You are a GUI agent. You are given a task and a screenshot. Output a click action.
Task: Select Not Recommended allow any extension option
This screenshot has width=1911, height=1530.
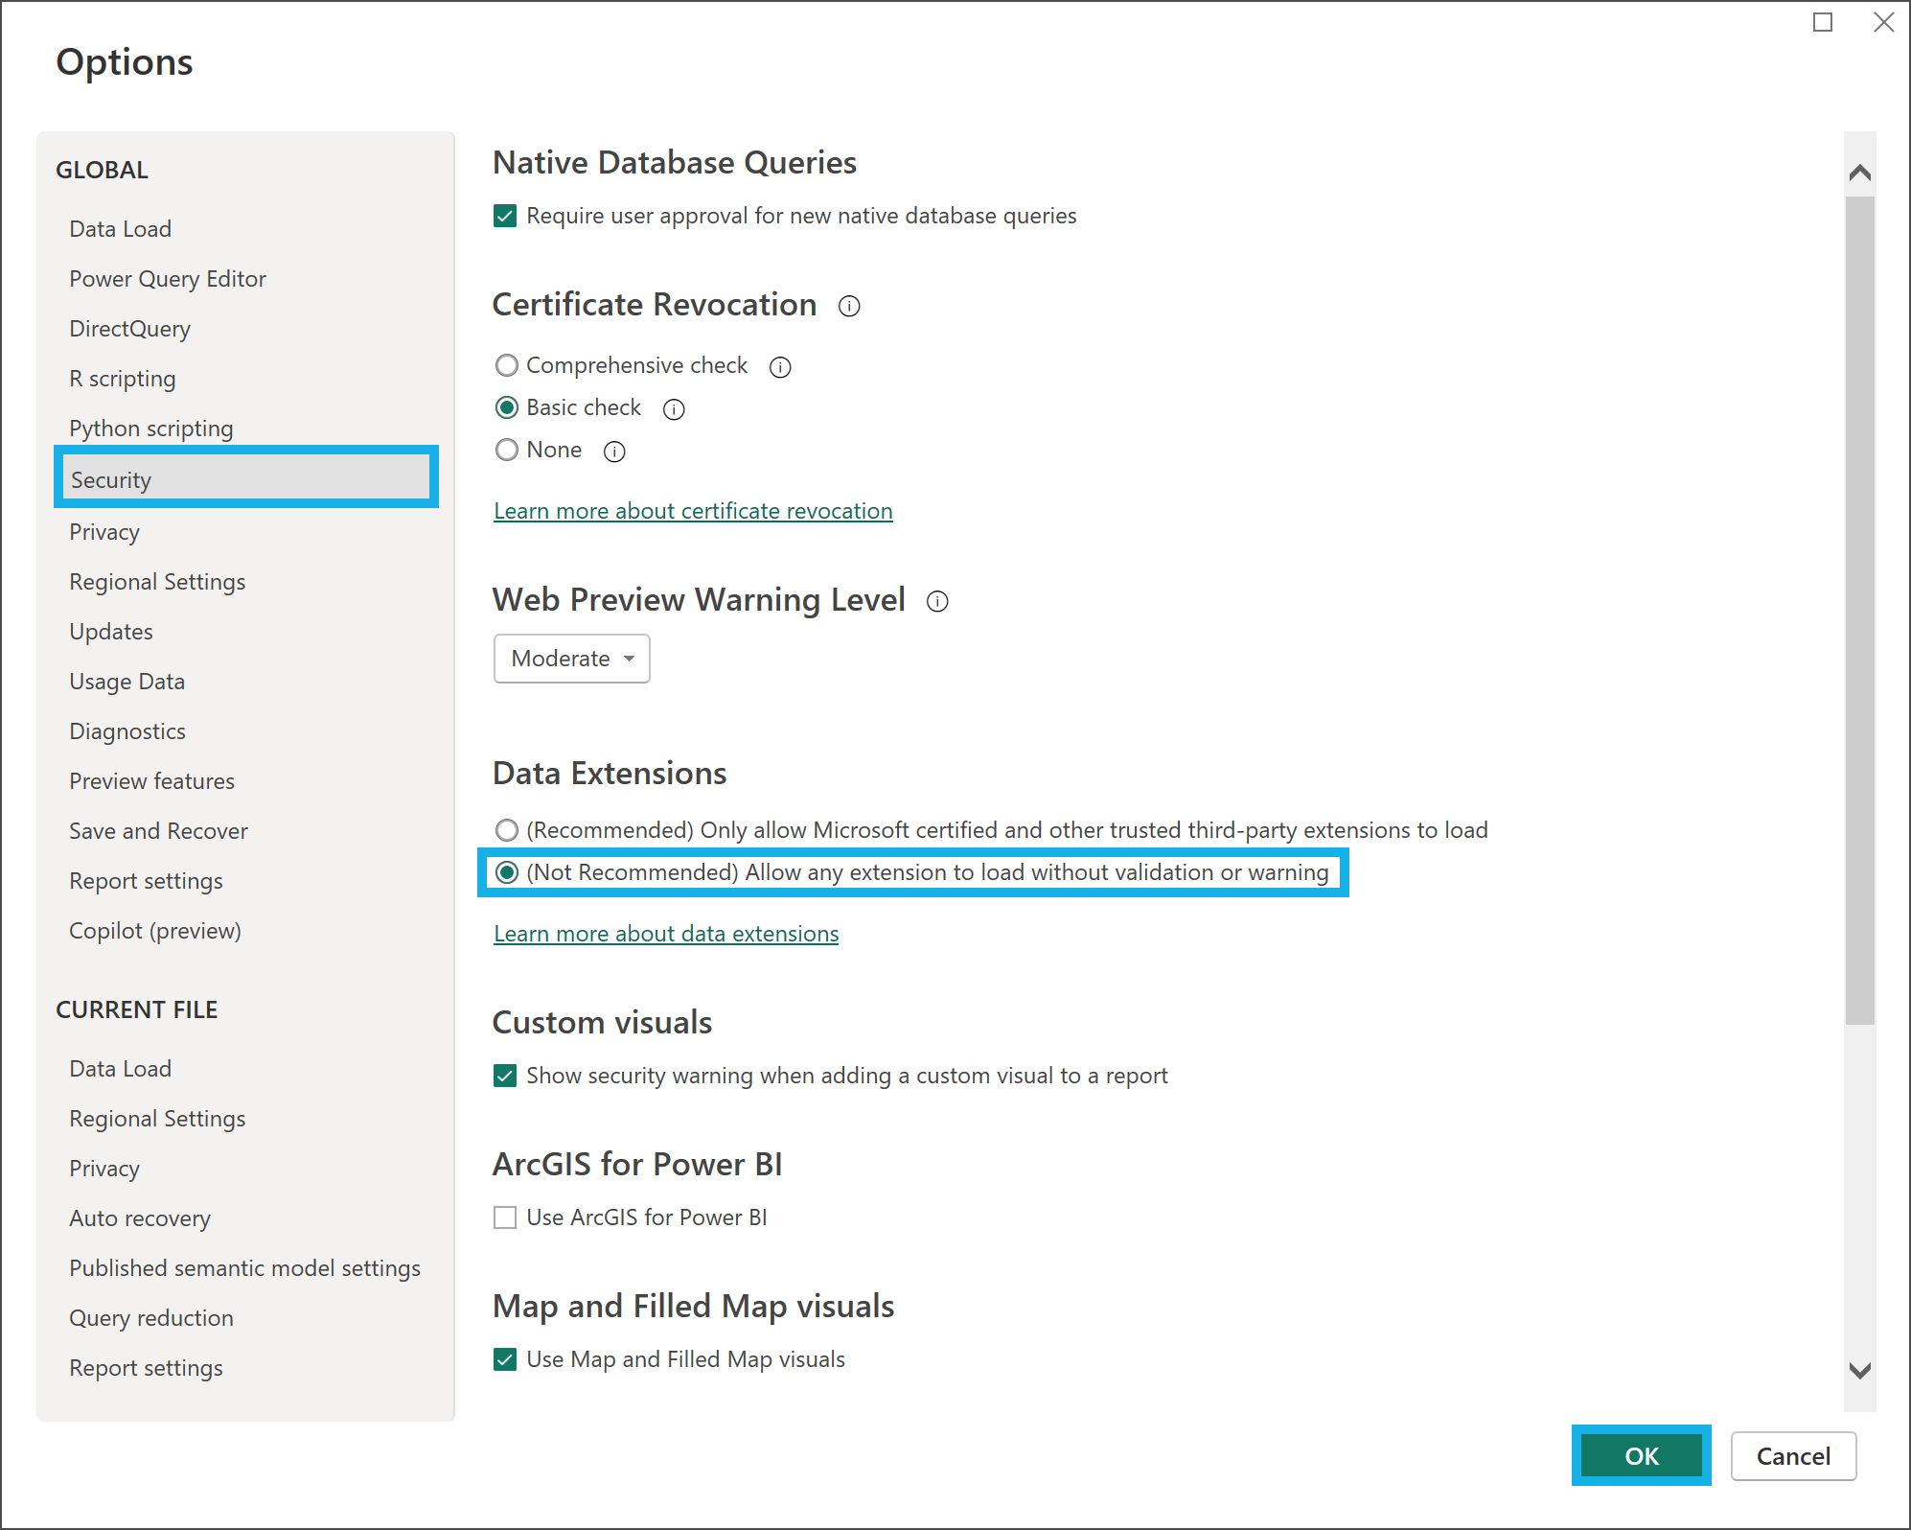pyautogui.click(x=507, y=871)
